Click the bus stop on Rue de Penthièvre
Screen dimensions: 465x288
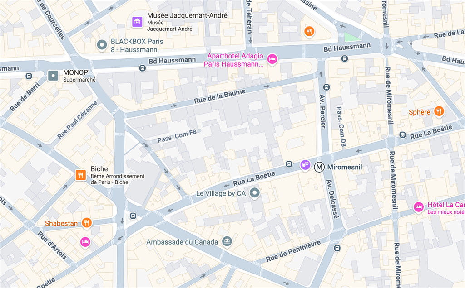click(337, 248)
